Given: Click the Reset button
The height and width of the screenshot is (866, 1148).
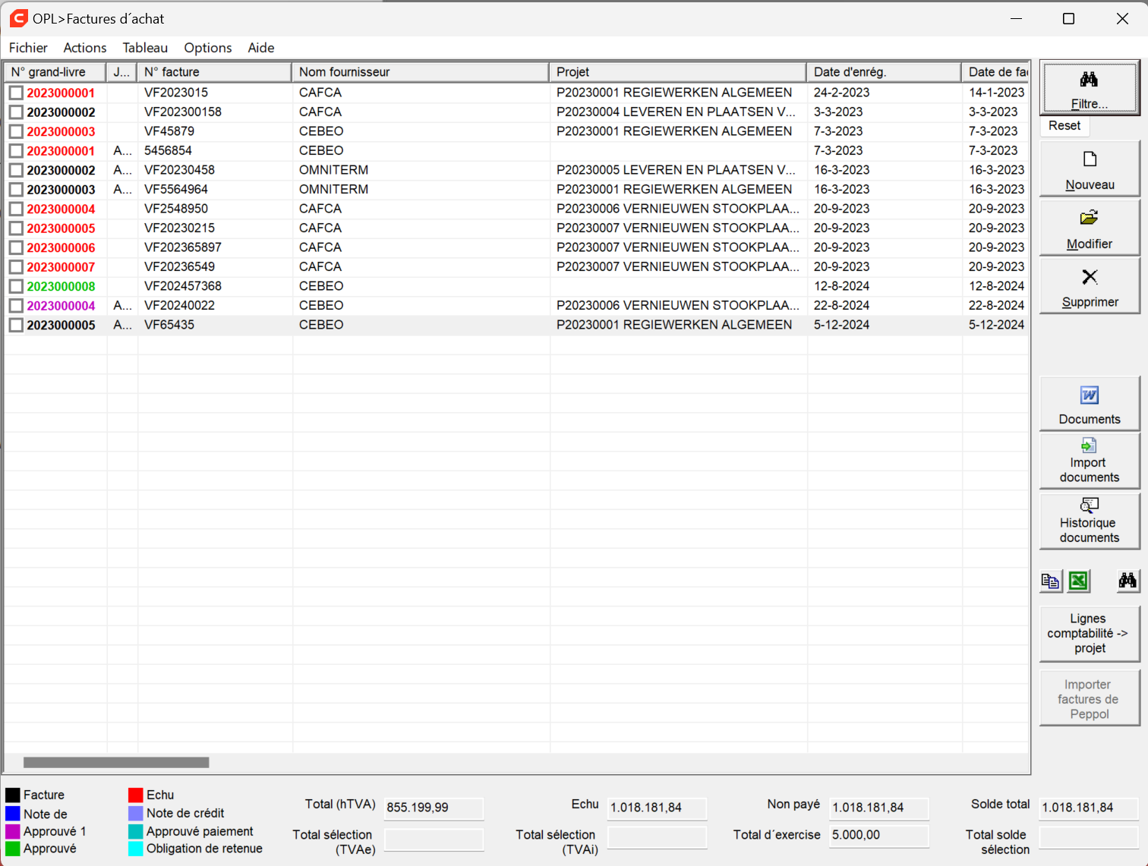Looking at the screenshot, I should (x=1064, y=126).
